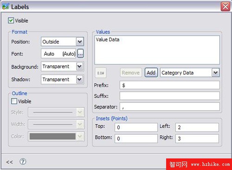
Task: Click the Bottom inset field
Action: point(136,139)
